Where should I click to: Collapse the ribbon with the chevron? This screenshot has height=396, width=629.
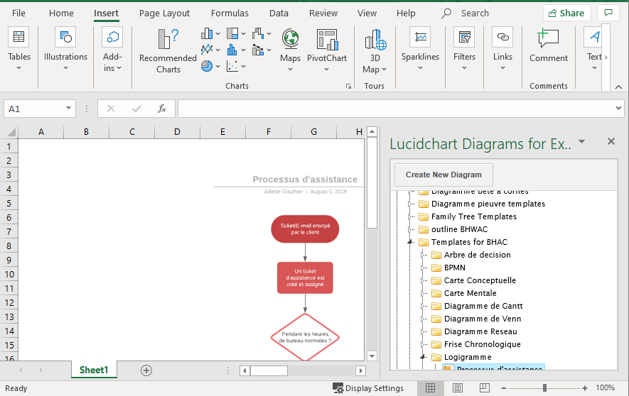tap(618, 87)
